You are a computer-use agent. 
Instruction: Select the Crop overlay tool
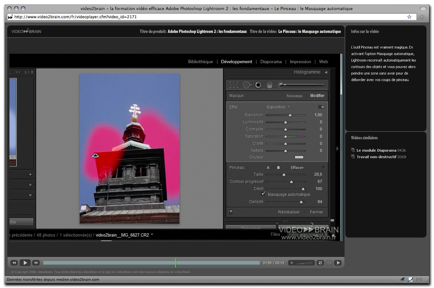234,85
